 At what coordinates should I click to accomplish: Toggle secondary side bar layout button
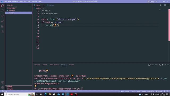coord(153,2)
